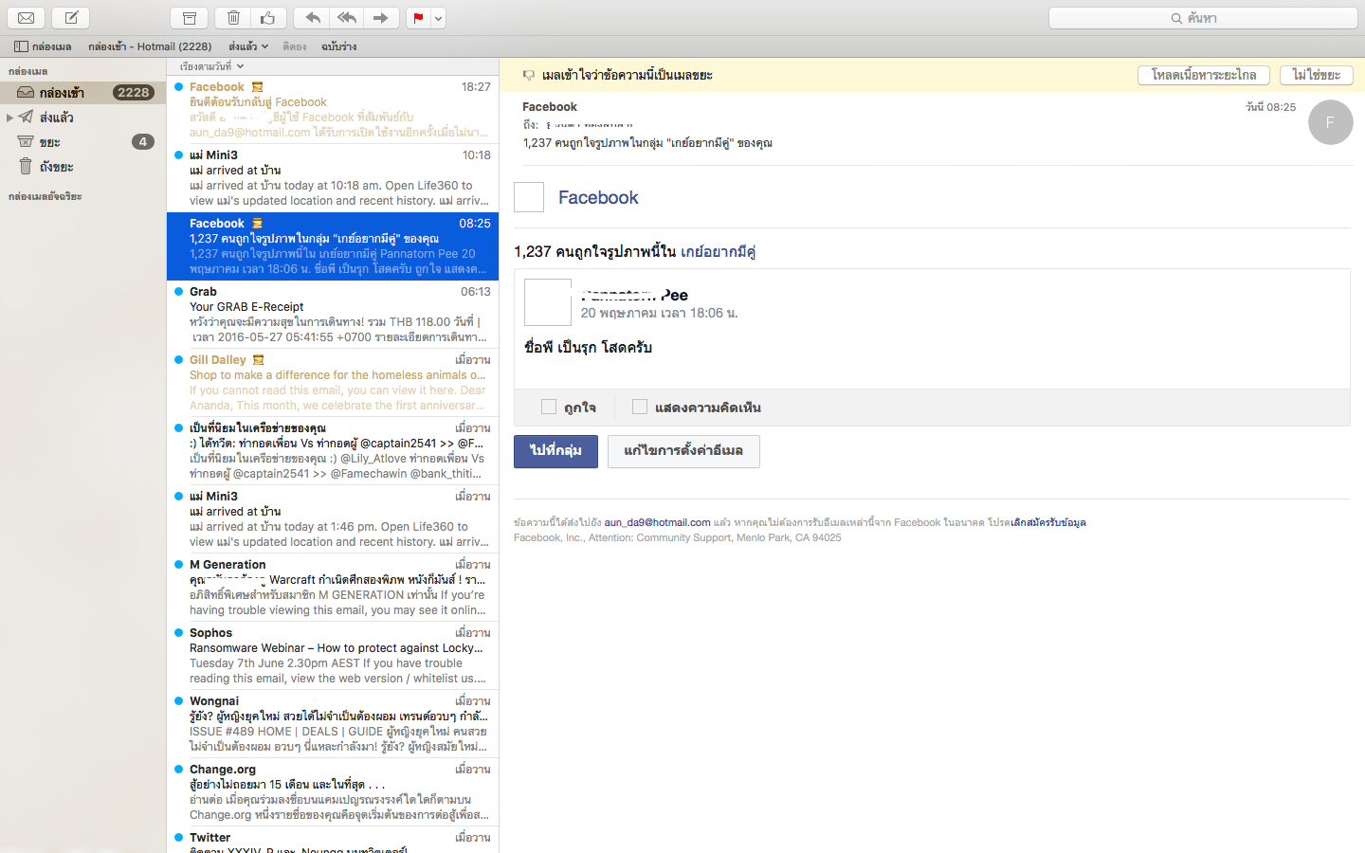1365x853 pixels.
Task: Click the unread dot on Grab email
Action: coord(178,292)
